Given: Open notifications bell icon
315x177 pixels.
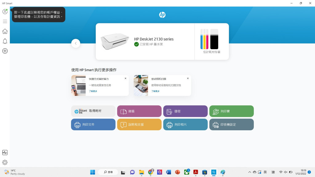Looking at the screenshot, I should [x=5, y=41].
